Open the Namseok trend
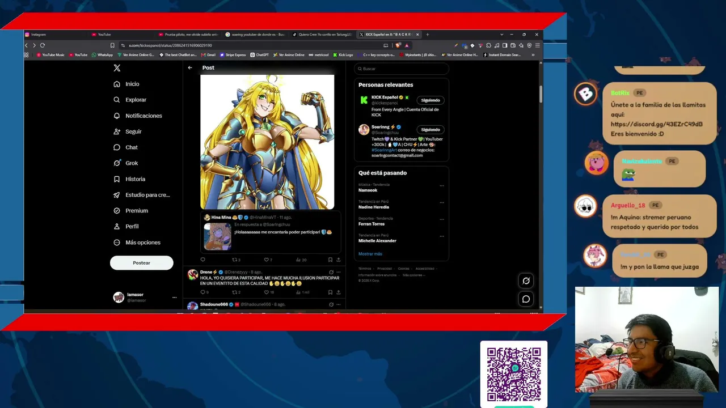 (x=368, y=190)
